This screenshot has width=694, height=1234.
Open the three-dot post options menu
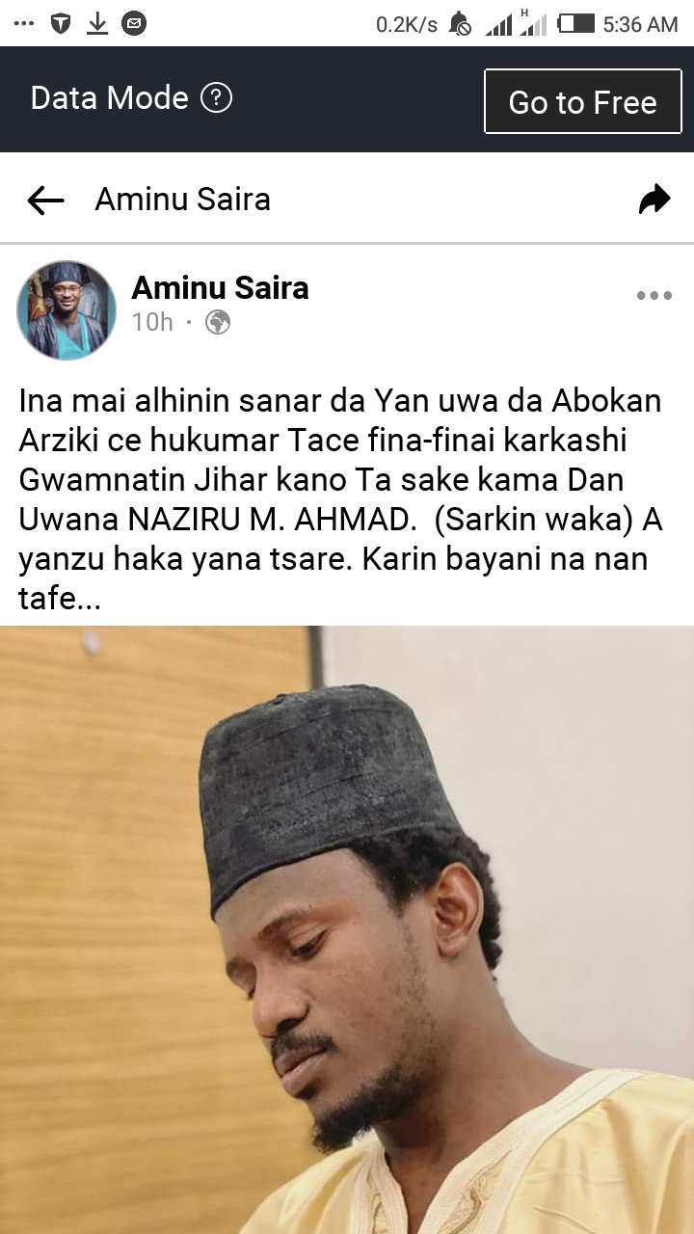(x=654, y=296)
